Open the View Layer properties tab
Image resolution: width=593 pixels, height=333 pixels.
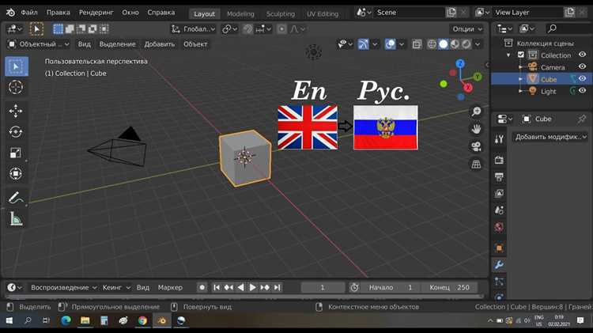[499, 193]
